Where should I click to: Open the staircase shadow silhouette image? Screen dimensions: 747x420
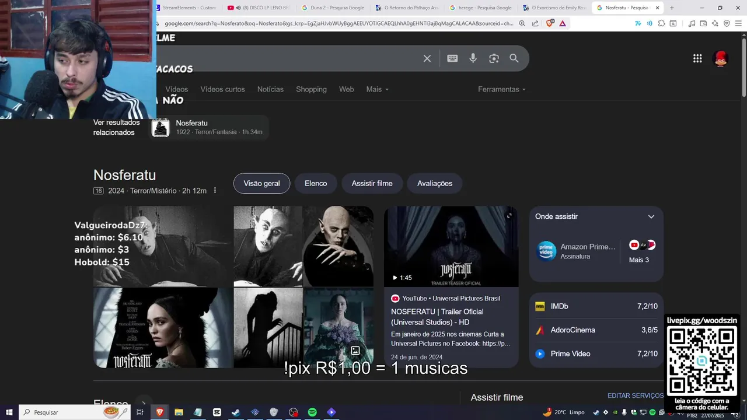point(268,328)
